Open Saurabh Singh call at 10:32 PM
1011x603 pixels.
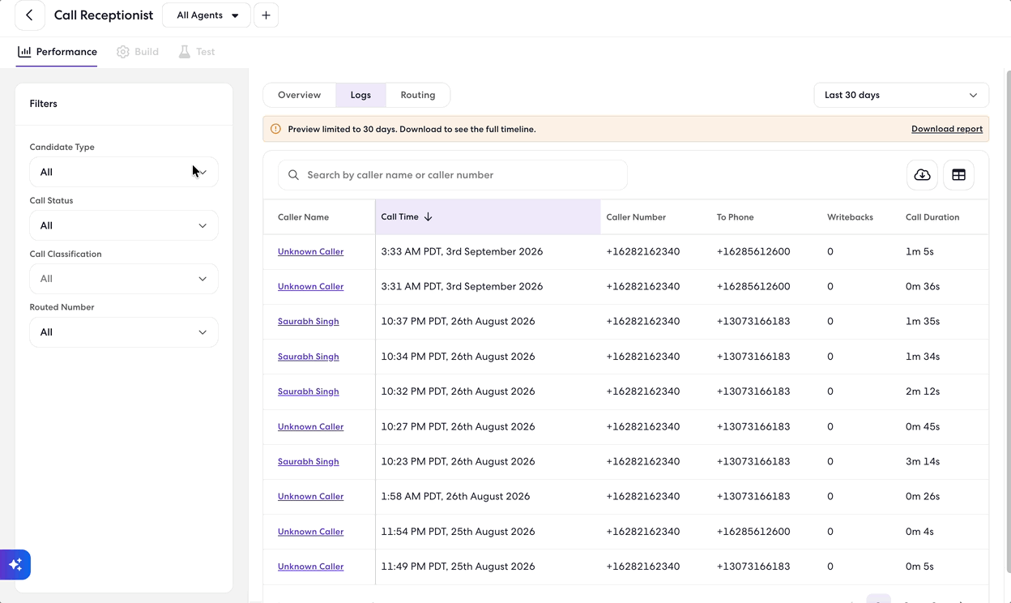pyautogui.click(x=308, y=391)
